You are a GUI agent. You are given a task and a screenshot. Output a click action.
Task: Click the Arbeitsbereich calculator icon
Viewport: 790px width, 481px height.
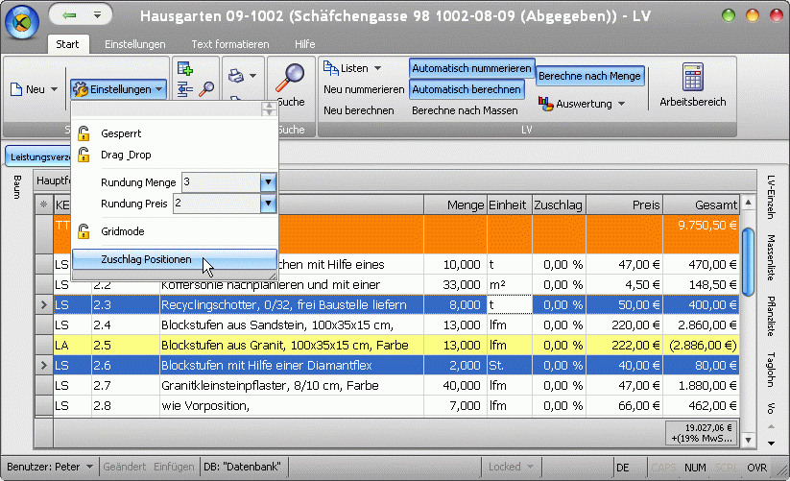(693, 77)
